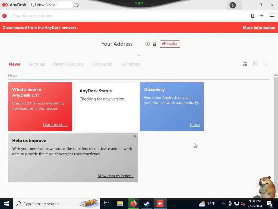Open the More information link
This screenshot has width=278, height=209.
tap(259, 27)
